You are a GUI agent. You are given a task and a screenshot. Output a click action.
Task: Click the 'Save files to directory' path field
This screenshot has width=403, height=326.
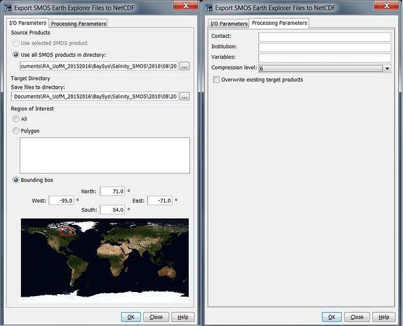[94, 96]
